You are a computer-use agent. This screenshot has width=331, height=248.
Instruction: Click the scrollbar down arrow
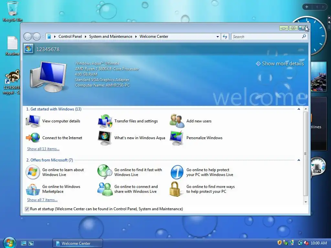pos(305,202)
